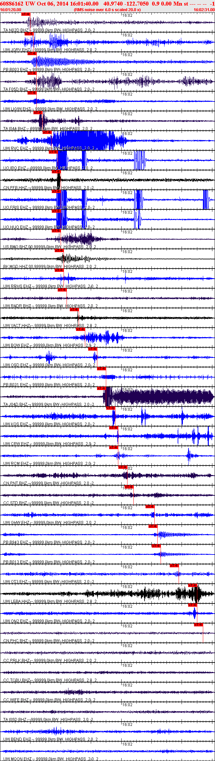
Task: Select the TA J04D BHZ station label
Action: [x=49, y=404]
